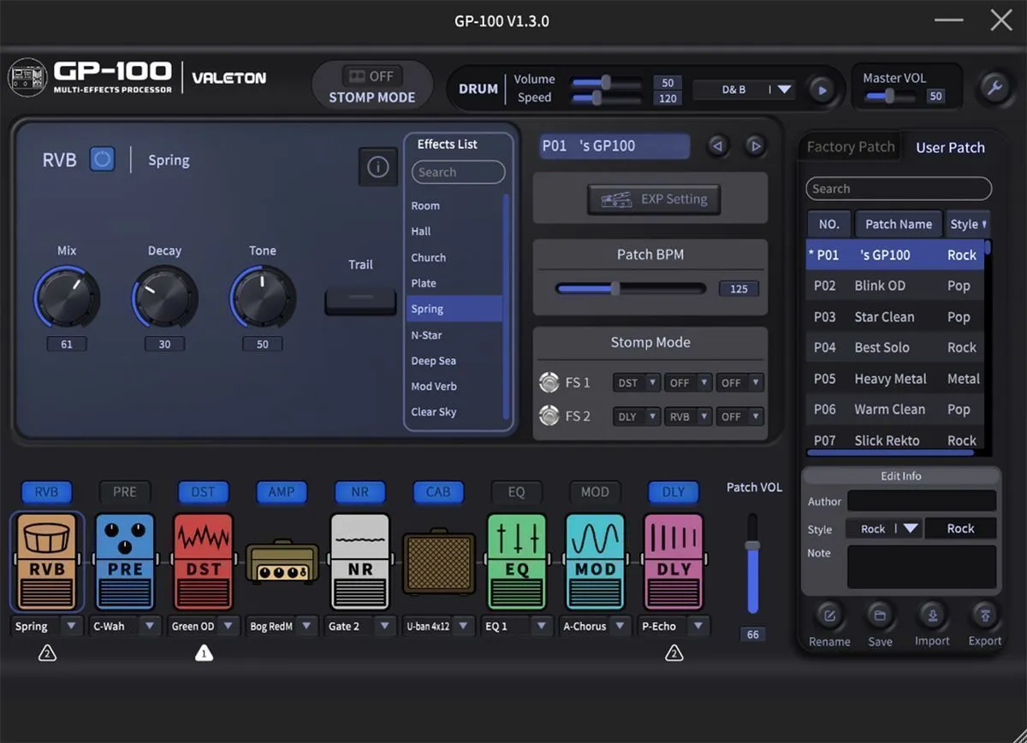This screenshot has height=743, width=1027.
Task: Select the red DST distortion pedal
Action: (203, 560)
